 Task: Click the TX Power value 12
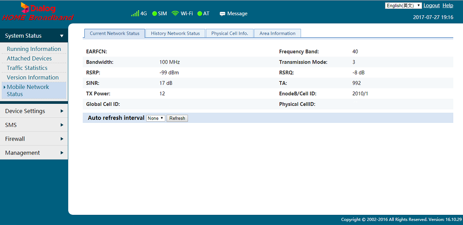coord(162,94)
